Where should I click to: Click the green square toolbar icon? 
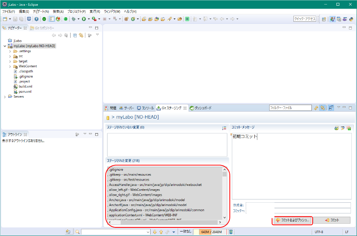click(187, 19)
